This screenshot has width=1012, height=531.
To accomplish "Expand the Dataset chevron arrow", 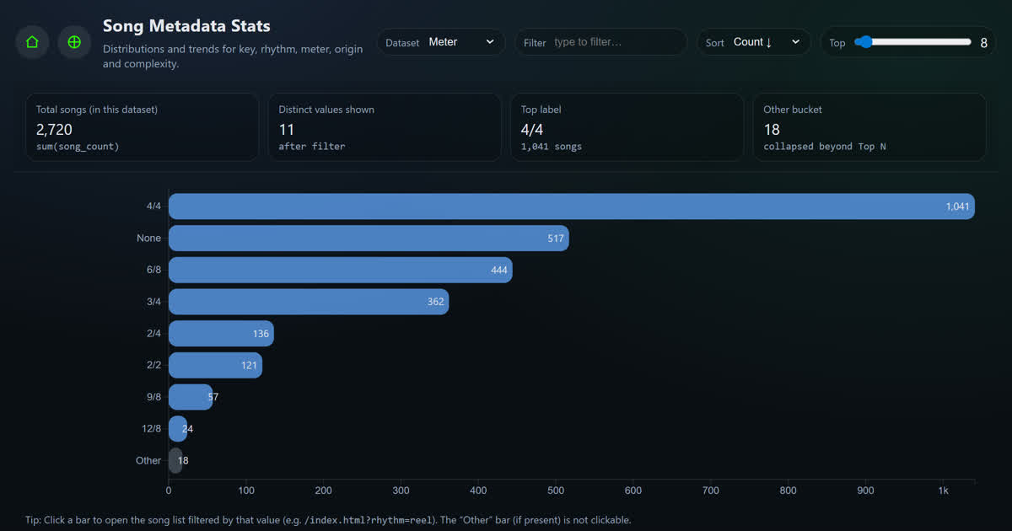I will pyautogui.click(x=489, y=41).
